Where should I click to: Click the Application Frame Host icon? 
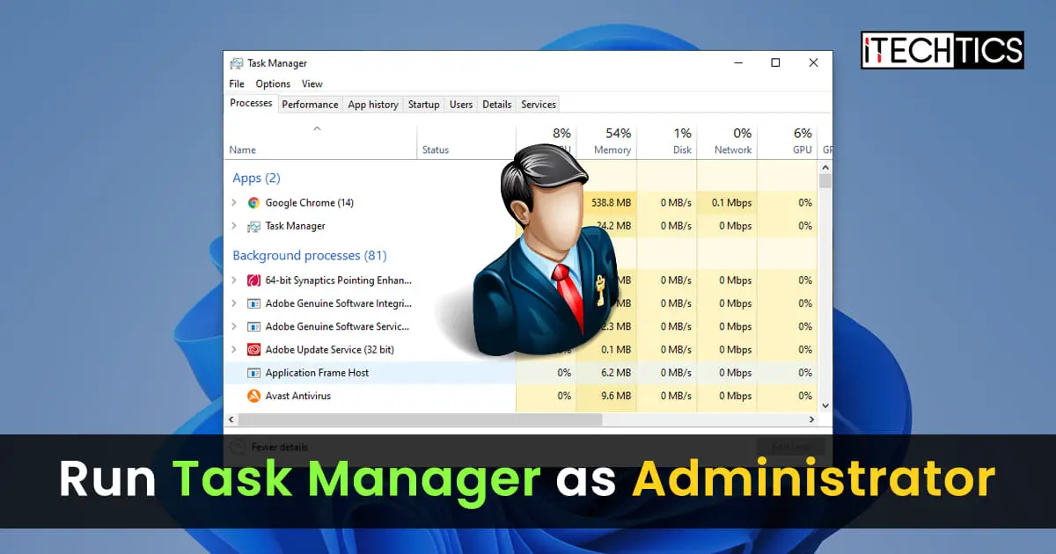(253, 373)
